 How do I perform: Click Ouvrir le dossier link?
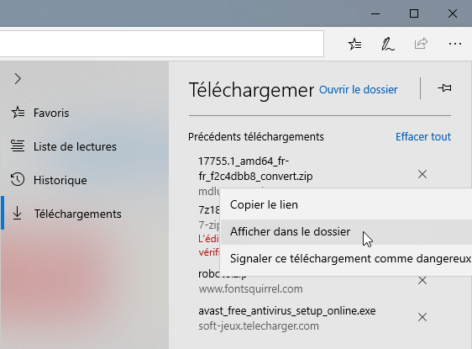coord(359,89)
